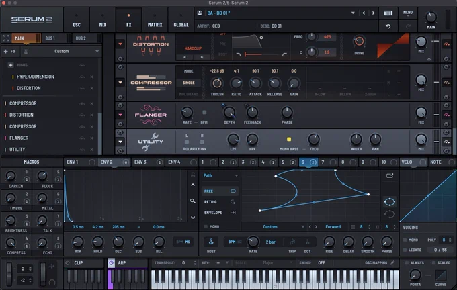Switch to the MATRIX tab
The height and width of the screenshot is (290, 457).
155,19
